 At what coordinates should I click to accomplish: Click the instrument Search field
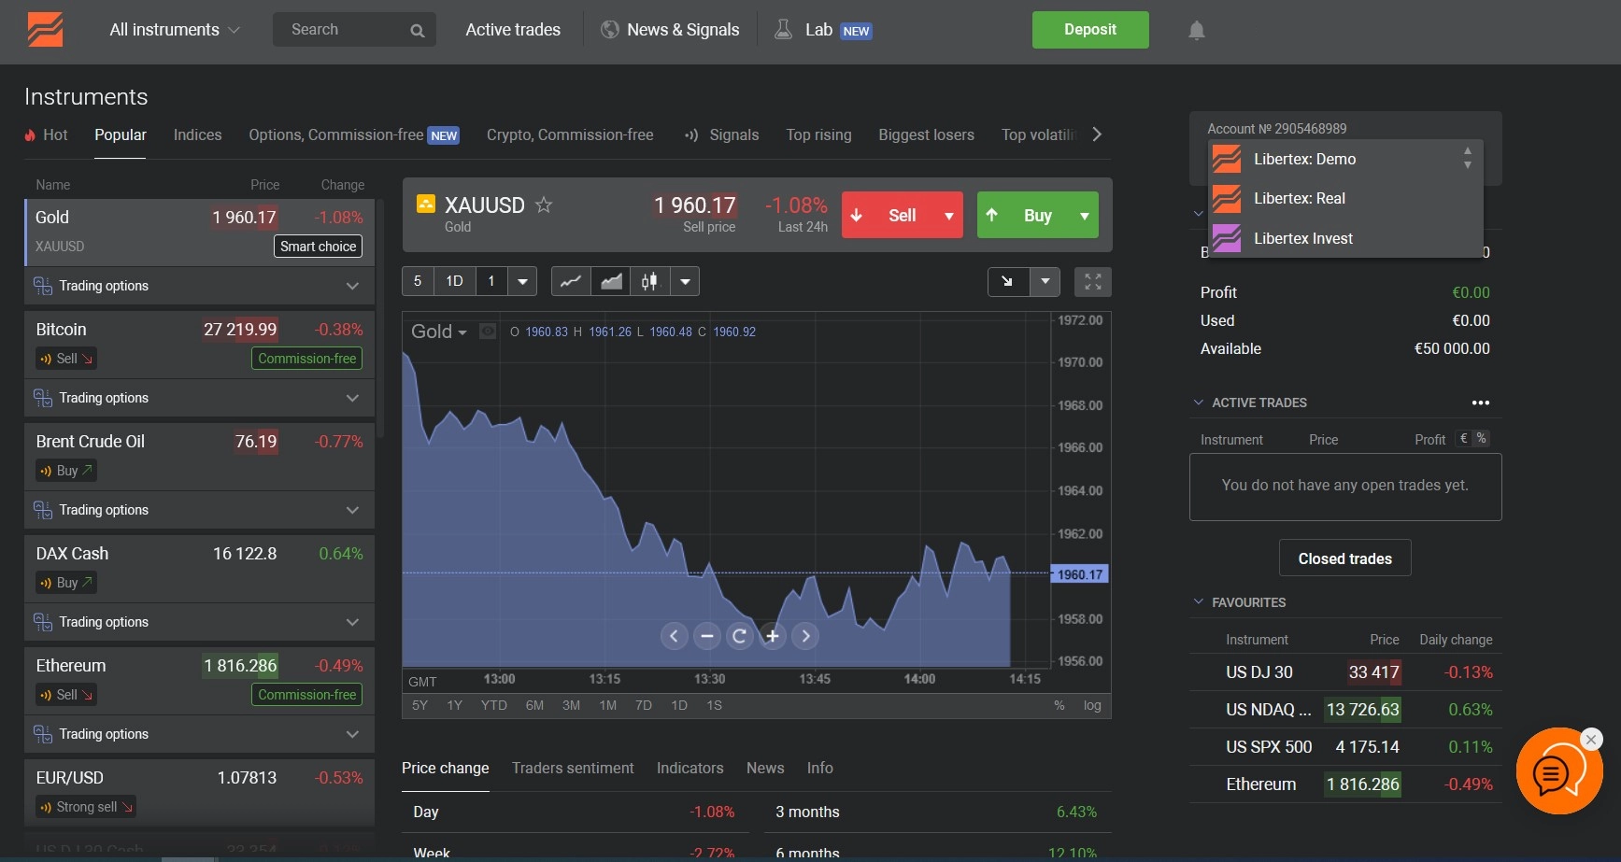point(346,30)
